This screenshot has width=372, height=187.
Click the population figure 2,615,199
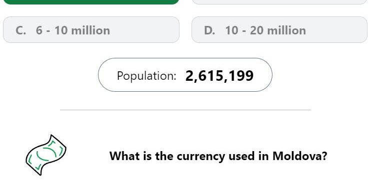219,76
